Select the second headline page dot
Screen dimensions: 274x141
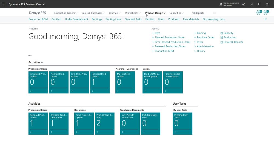pyautogui.click(x=31, y=55)
